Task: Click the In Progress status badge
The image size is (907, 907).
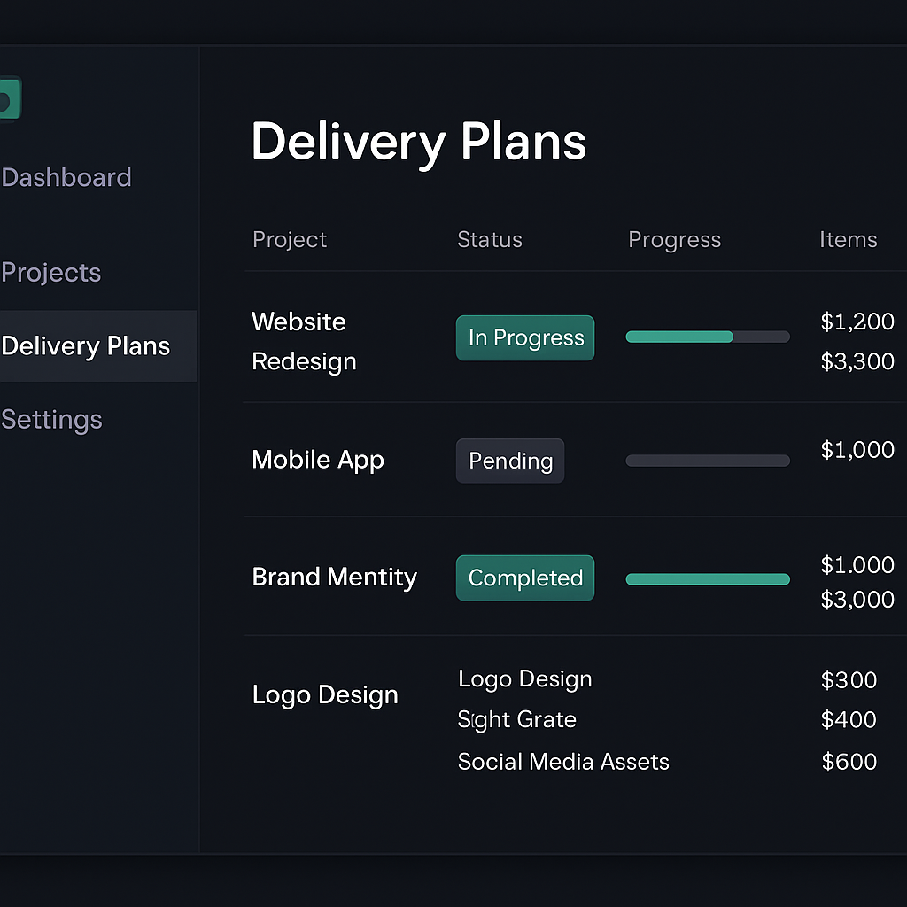Action: (525, 337)
